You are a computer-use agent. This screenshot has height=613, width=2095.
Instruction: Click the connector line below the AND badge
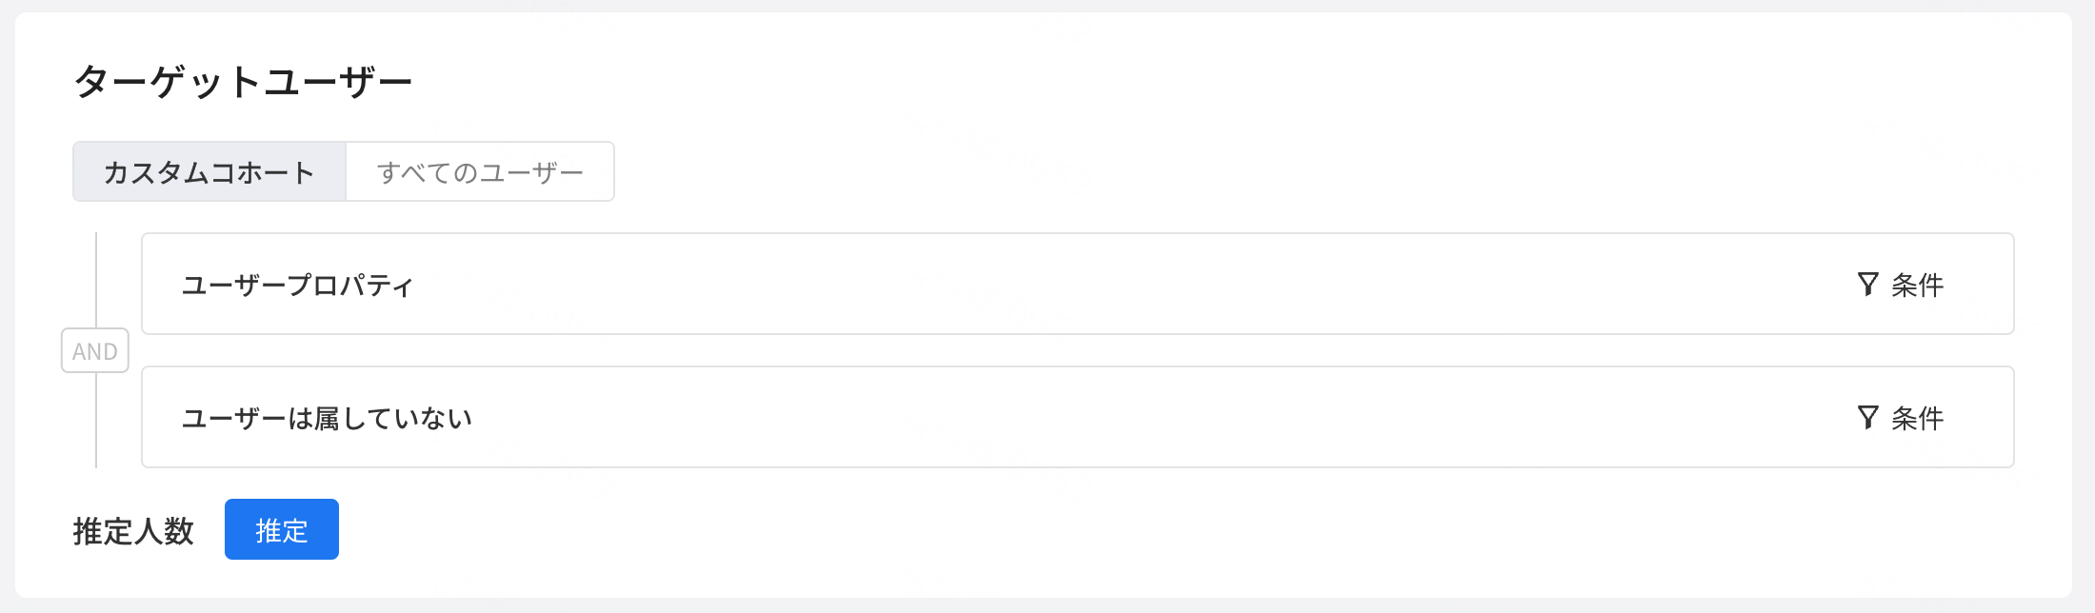coord(96,420)
